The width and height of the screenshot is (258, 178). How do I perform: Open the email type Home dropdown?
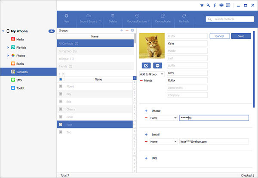pyautogui.click(x=163, y=141)
